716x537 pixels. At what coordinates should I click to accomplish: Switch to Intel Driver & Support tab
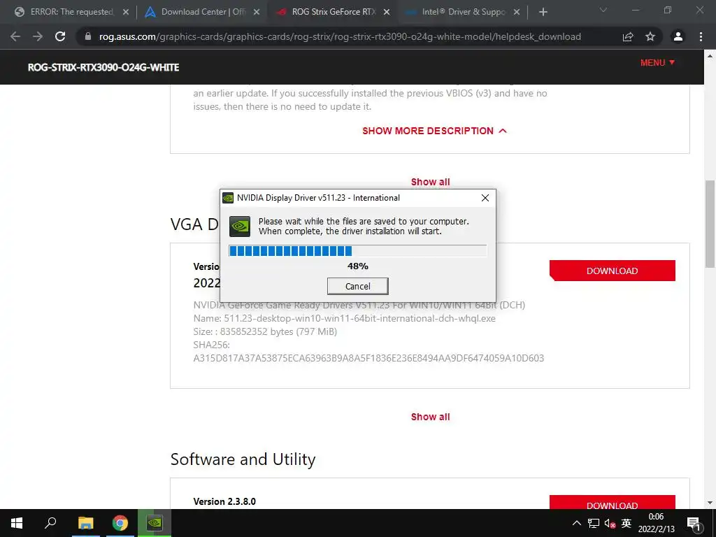point(463,12)
